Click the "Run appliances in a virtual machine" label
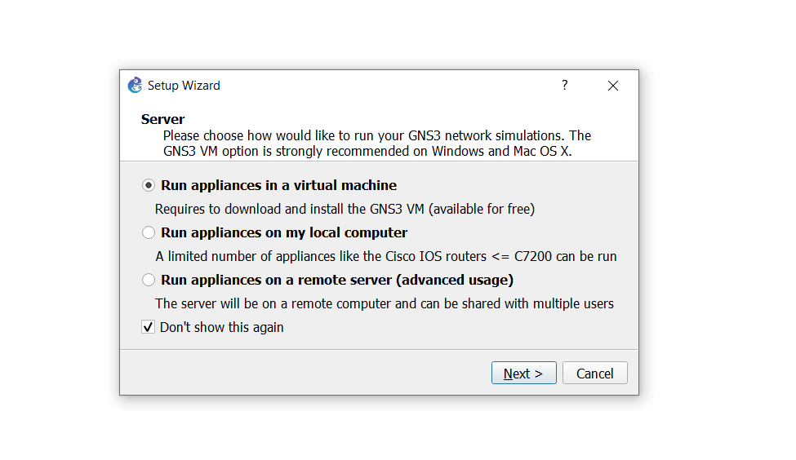The height and width of the screenshot is (460, 796). coord(278,185)
